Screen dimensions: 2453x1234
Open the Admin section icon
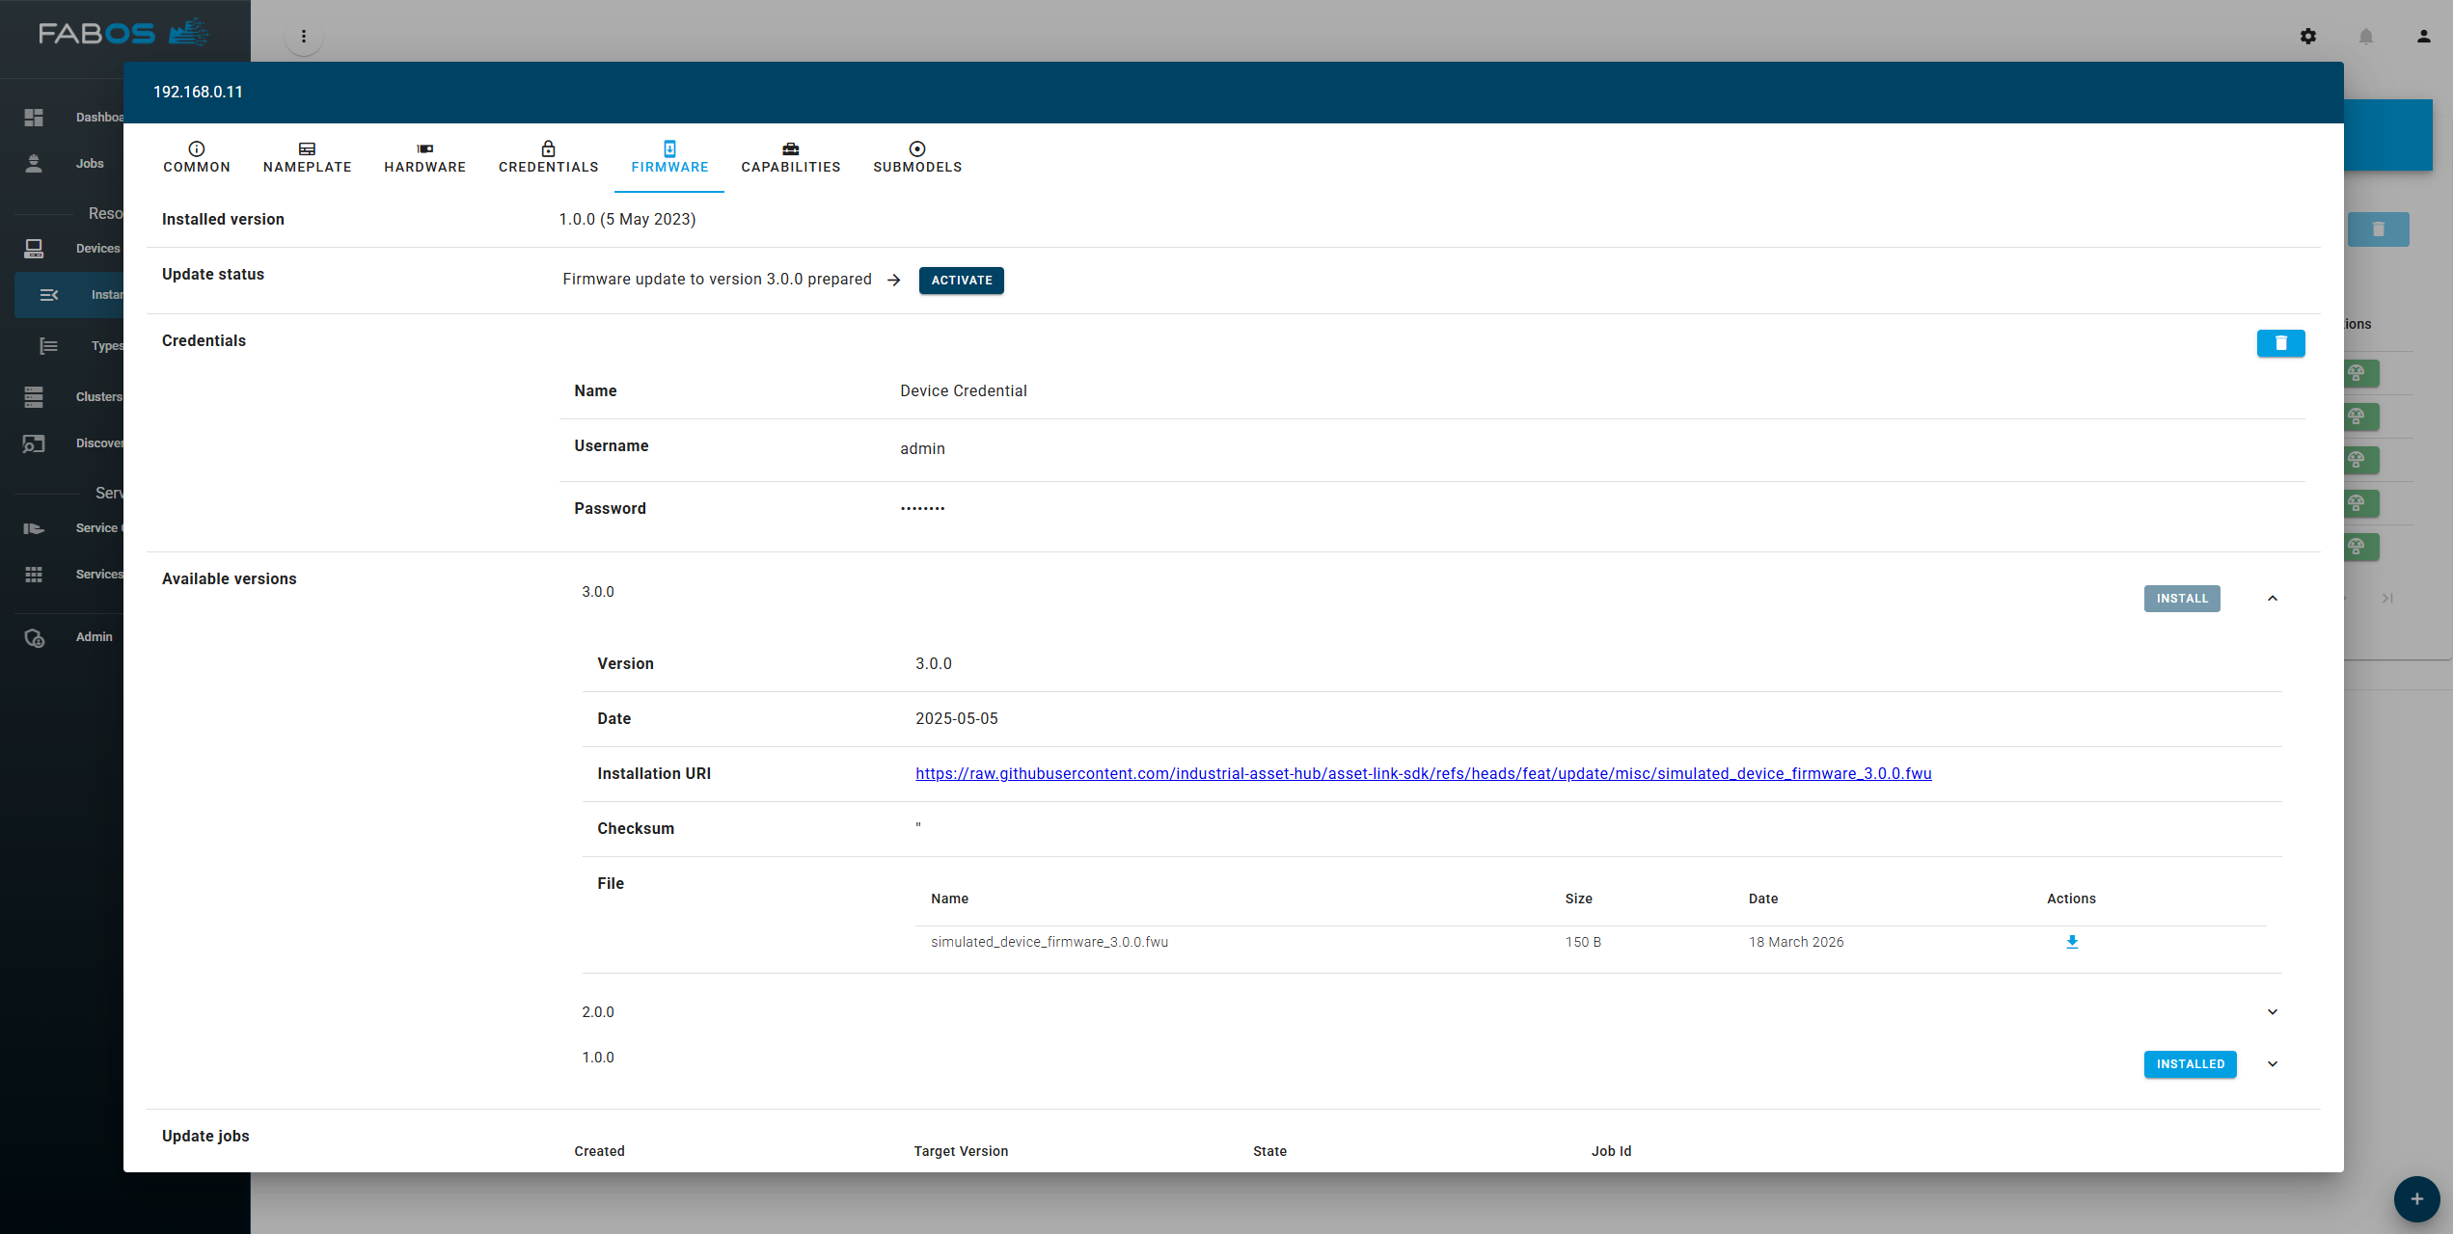point(34,637)
